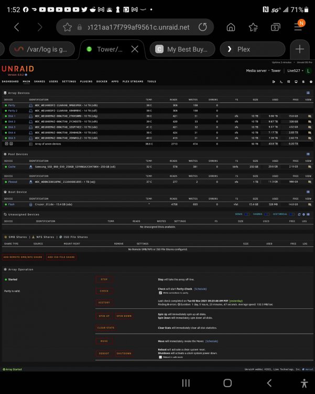The width and height of the screenshot is (315, 394).
Task: Click the Spin Up button
Action: (x=104, y=316)
